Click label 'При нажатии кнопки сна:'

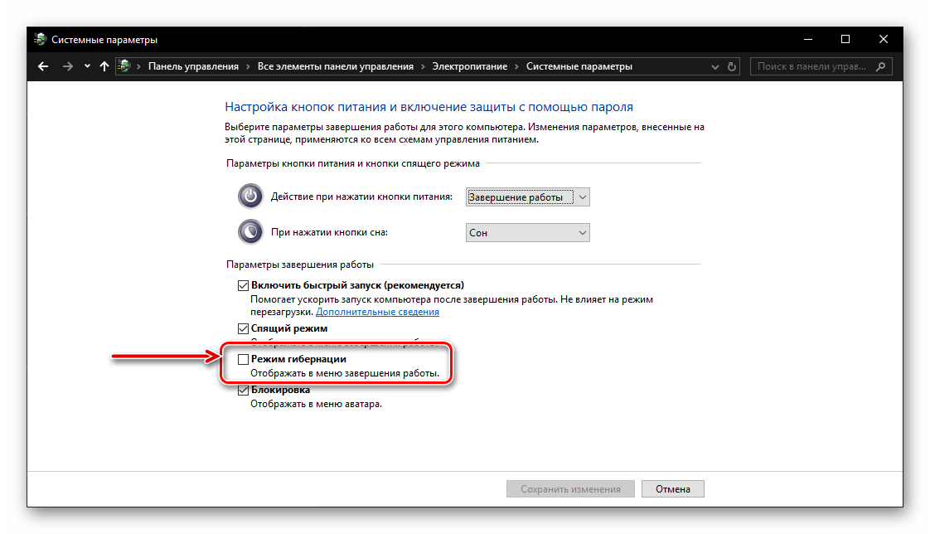click(x=329, y=232)
